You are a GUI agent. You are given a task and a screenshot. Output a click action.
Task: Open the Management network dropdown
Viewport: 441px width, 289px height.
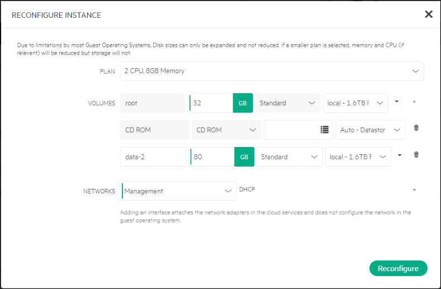point(178,191)
